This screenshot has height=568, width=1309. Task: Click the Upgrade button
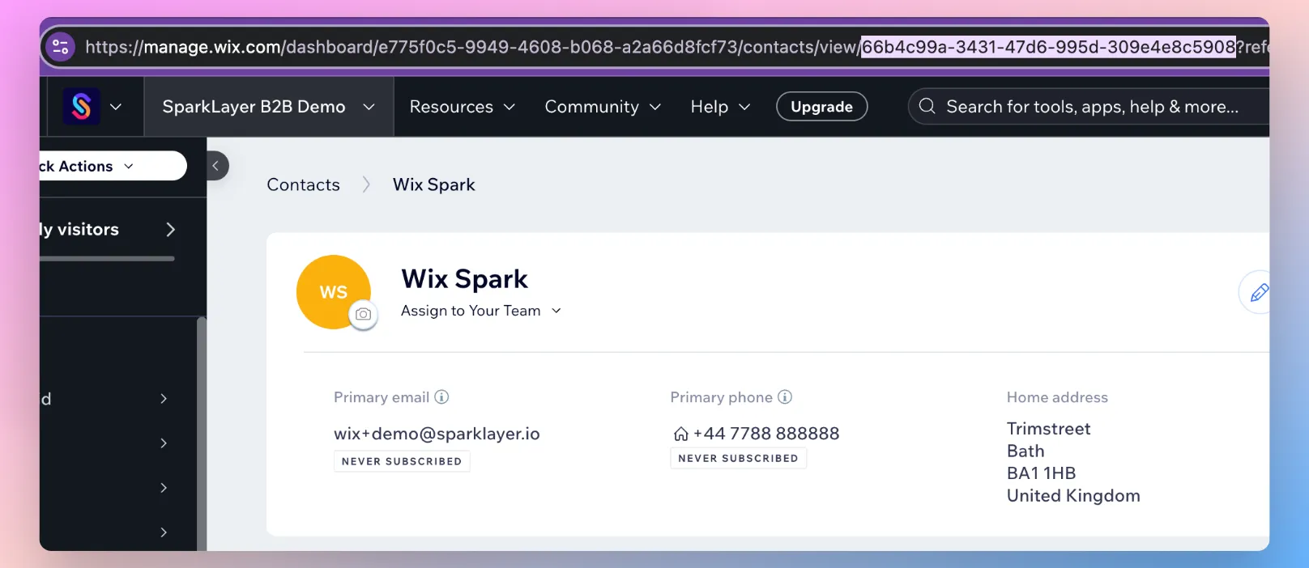point(821,107)
